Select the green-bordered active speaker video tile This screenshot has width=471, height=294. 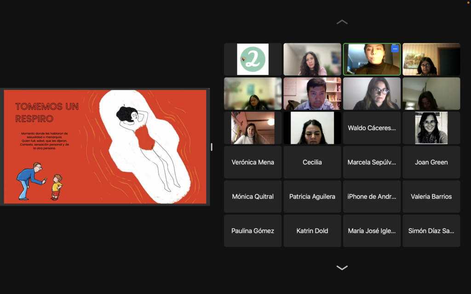click(372, 59)
